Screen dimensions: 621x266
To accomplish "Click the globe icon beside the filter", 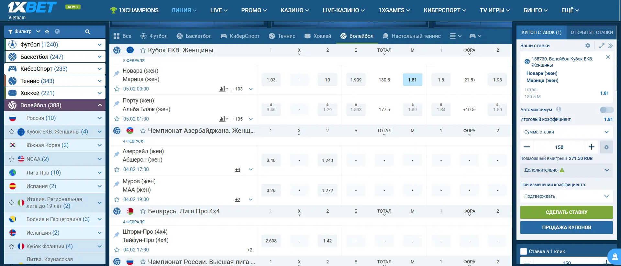I will pyautogui.click(x=57, y=31).
